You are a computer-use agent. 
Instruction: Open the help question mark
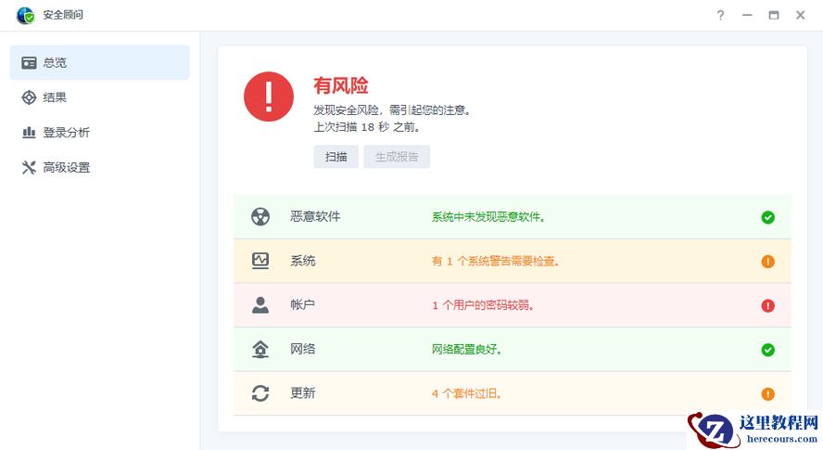tap(720, 15)
